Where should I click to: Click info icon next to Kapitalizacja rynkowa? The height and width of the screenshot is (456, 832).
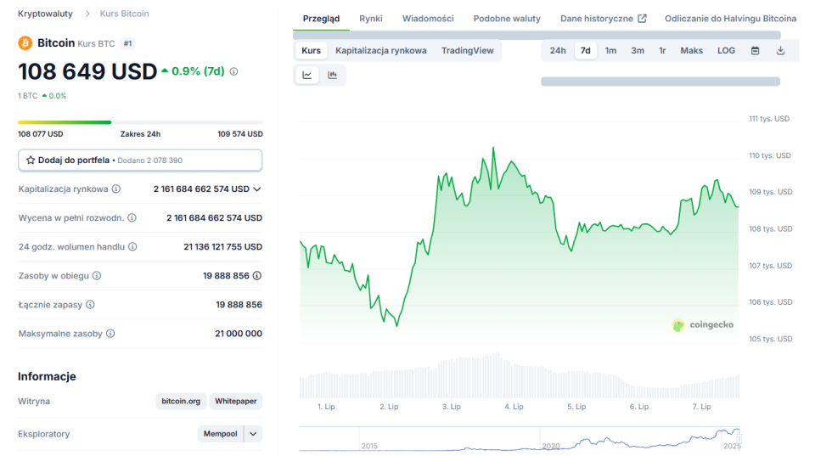[x=116, y=189]
